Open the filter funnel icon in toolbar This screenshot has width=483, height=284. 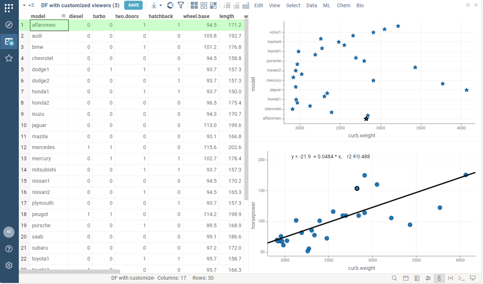click(x=181, y=5)
